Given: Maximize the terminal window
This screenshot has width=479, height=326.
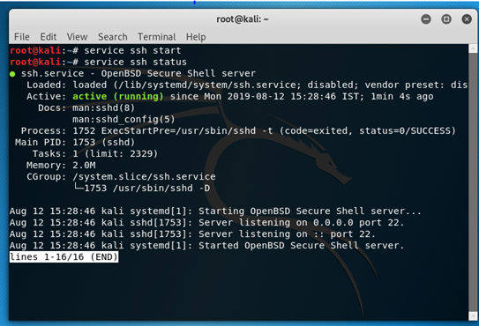Looking at the screenshot, I should point(446,19).
